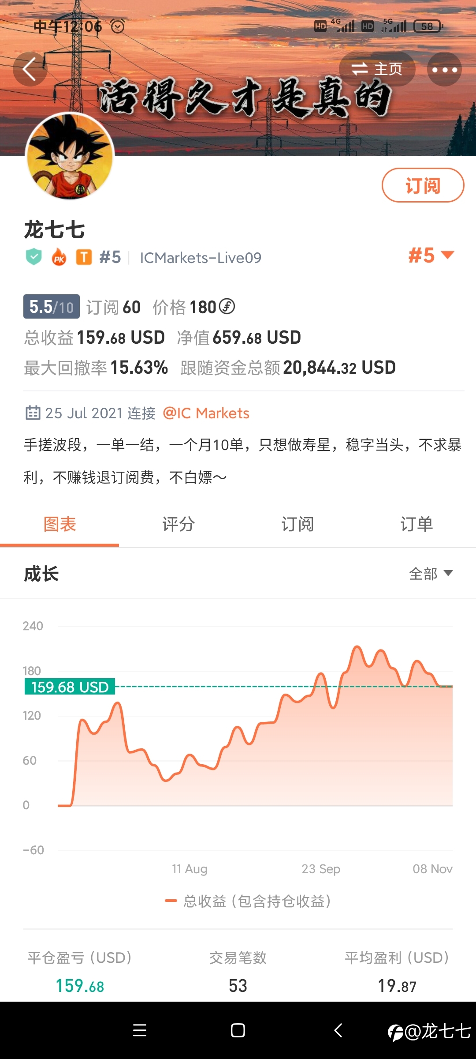Expand the #5 account dropdown

coord(431,255)
